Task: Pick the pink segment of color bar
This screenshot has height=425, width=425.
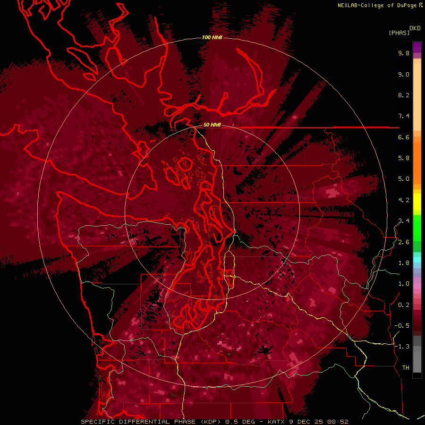Action: tap(417, 286)
